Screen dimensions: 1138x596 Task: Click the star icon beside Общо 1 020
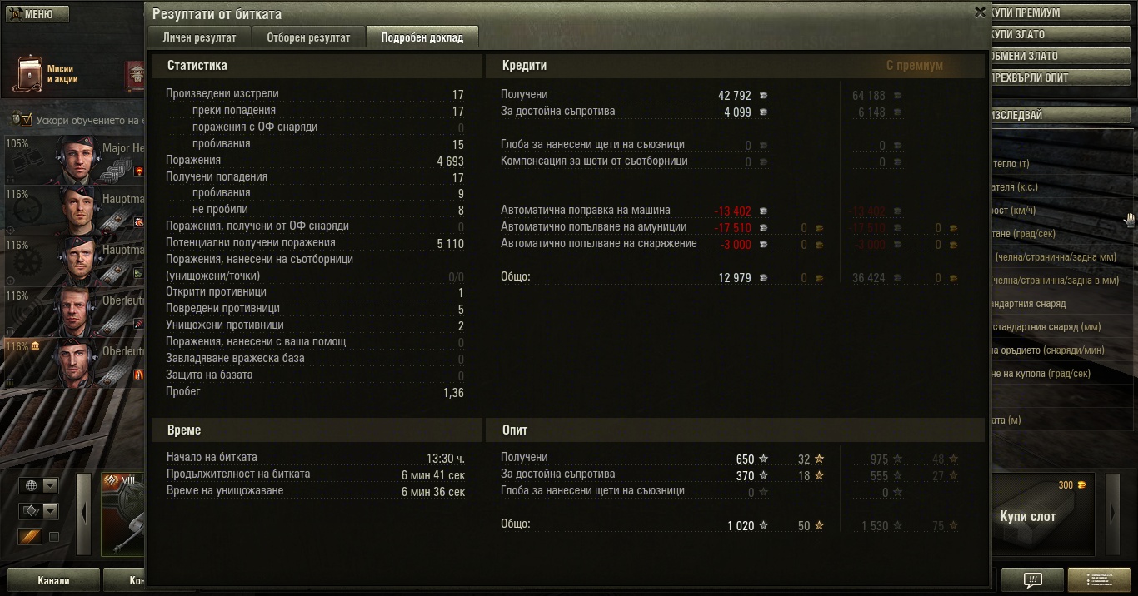(763, 526)
